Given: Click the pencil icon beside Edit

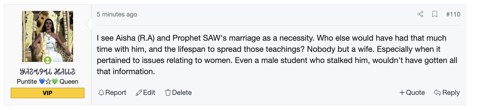Looking at the screenshot, I should [139, 93].
